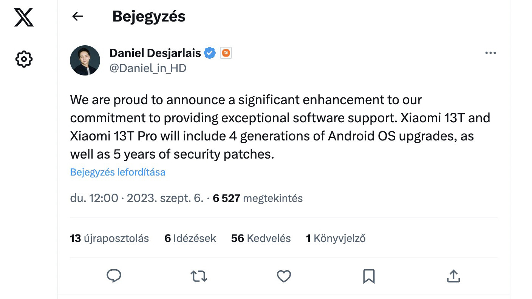This screenshot has width=532, height=299.
Task: View reposts by clicking 13 újraposztolás
Action: [109, 238]
